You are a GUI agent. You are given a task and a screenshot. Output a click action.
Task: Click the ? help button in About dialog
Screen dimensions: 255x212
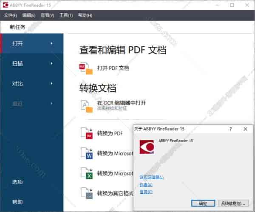pyautogui.click(x=230, y=129)
